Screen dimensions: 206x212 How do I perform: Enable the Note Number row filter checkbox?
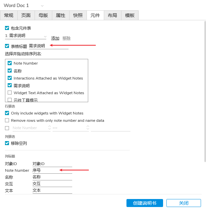pos(7,128)
